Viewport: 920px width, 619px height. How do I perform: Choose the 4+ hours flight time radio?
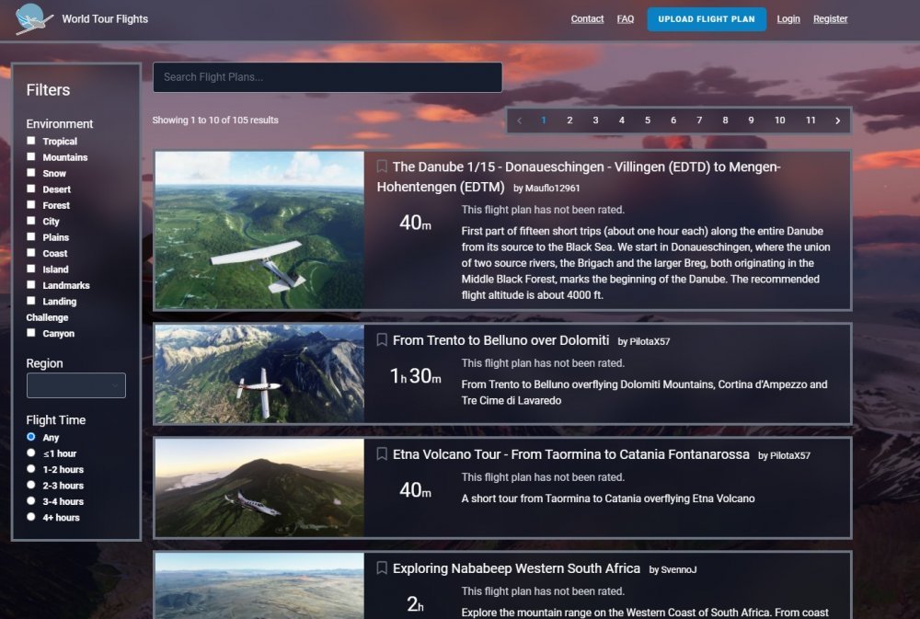click(x=31, y=517)
